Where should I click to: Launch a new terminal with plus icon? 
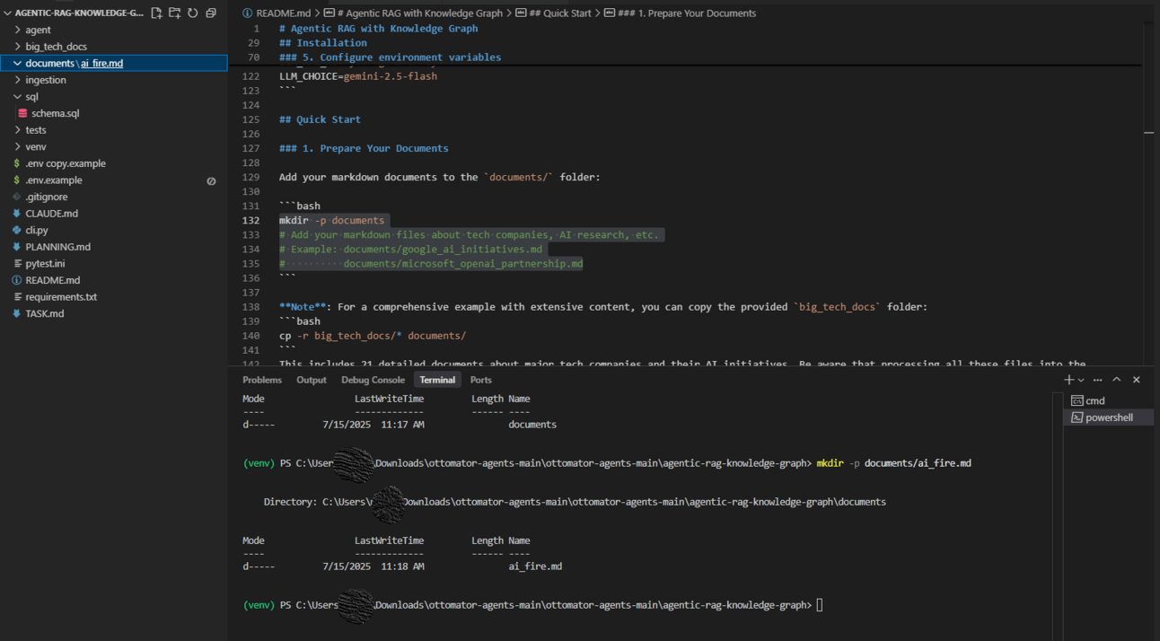point(1068,380)
